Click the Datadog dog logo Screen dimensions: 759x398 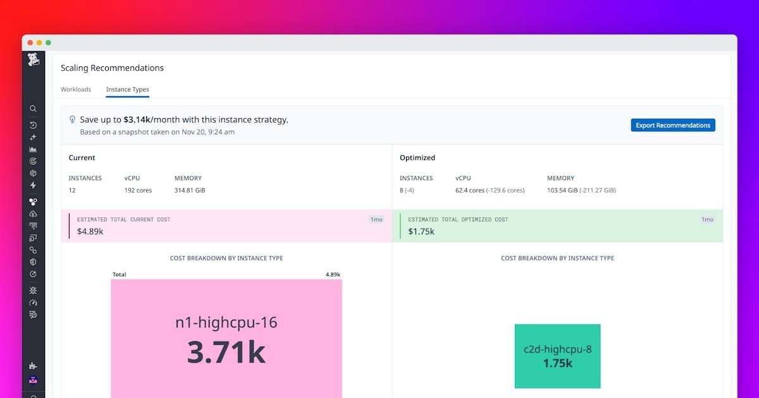[33, 60]
